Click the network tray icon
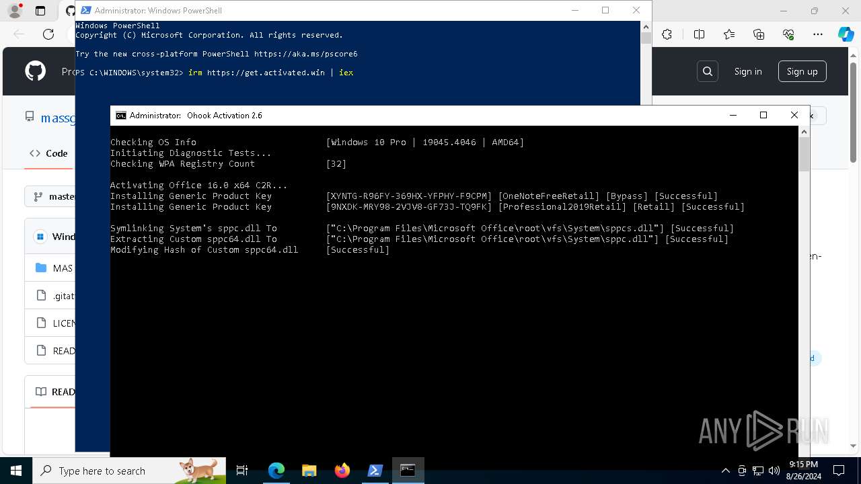The width and height of the screenshot is (861, 484). (x=758, y=471)
